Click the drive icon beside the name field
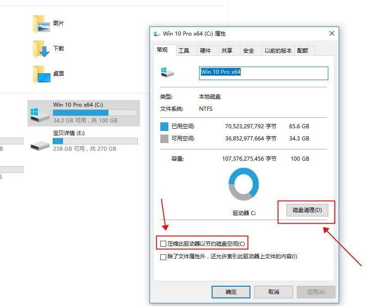Viewport: 390px width, 306px height. pos(167,72)
